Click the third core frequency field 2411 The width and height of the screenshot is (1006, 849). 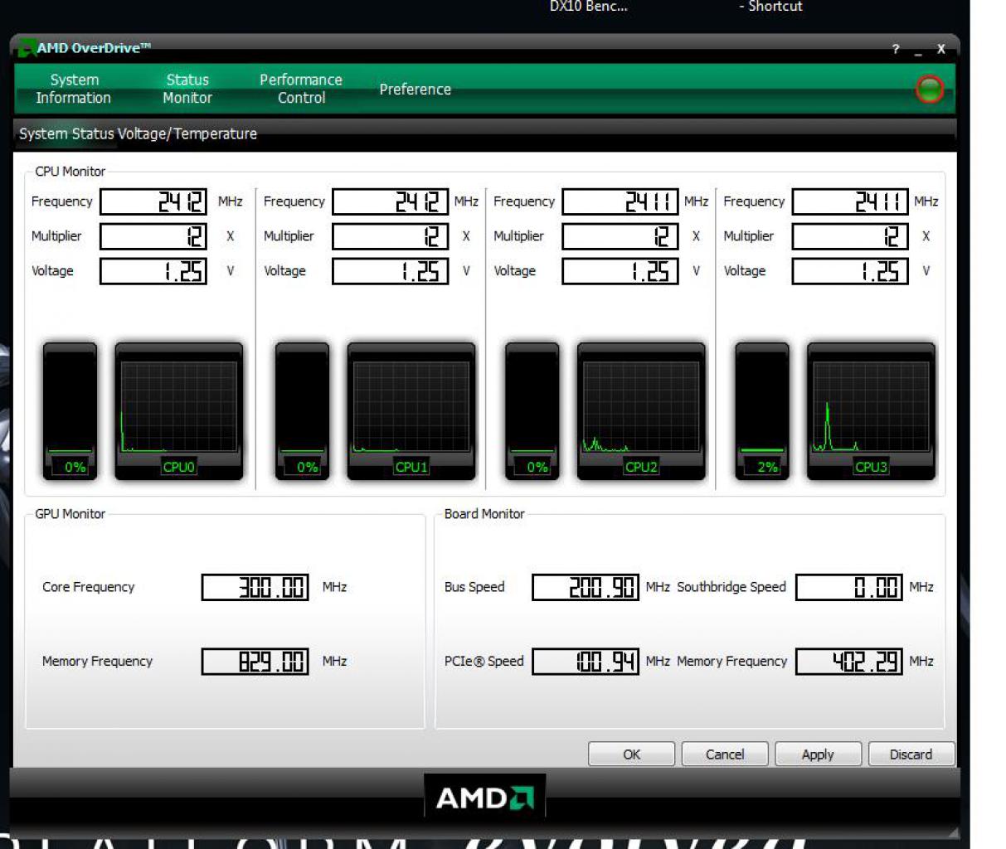point(620,201)
